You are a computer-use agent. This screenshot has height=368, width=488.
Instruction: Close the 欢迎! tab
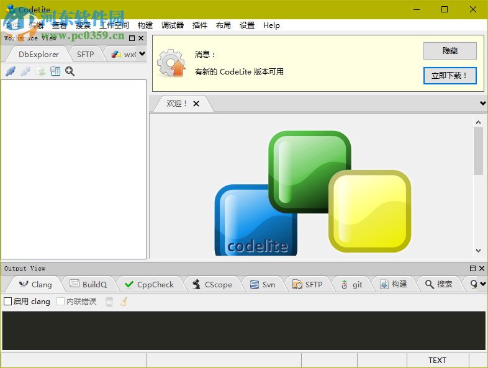(196, 104)
